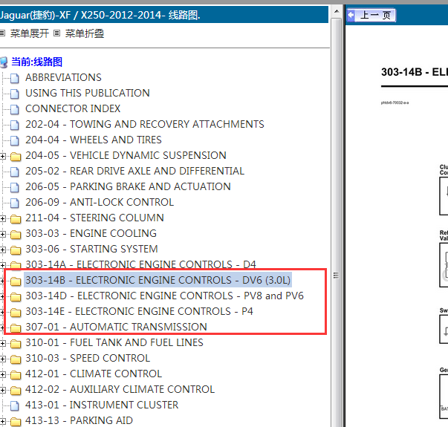The width and height of the screenshot is (448, 427).
Task: Click the folder icon for 310-01 FUEL TANK
Action: pyautogui.click(x=16, y=344)
